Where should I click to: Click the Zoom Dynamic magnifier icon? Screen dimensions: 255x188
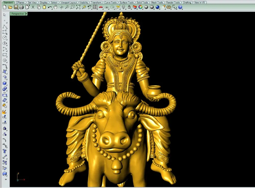point(67,7)
